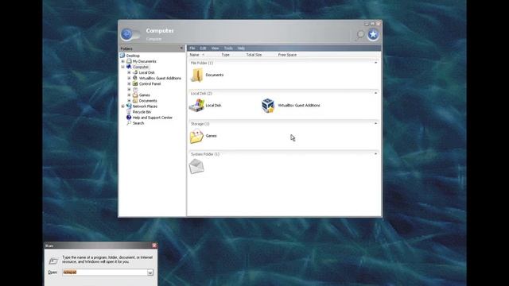Collapse the Local Disk (2) group arrow
509x286 pixels.
(x=376, y=93)
